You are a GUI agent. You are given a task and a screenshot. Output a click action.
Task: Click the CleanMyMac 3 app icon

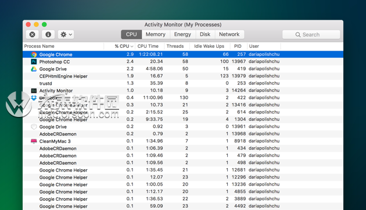tap(34, 141)
